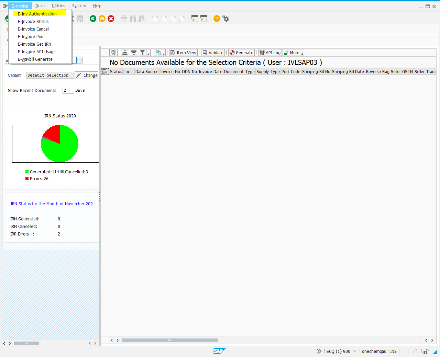Open E-Invoice API Usage entry
This screenshot has height=357, width=440.
point(37,51)
